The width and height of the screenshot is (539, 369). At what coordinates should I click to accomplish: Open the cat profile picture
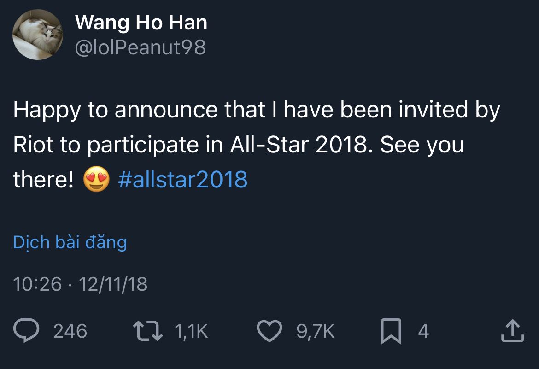[x=38, y=35]
